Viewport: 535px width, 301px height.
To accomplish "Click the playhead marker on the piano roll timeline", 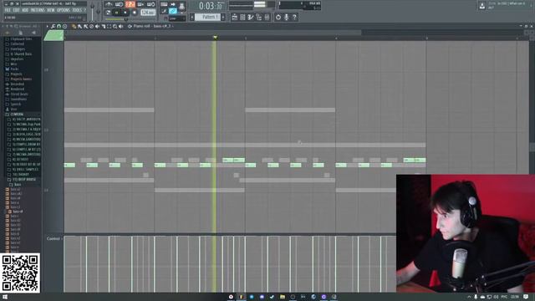I will [215, 37].
